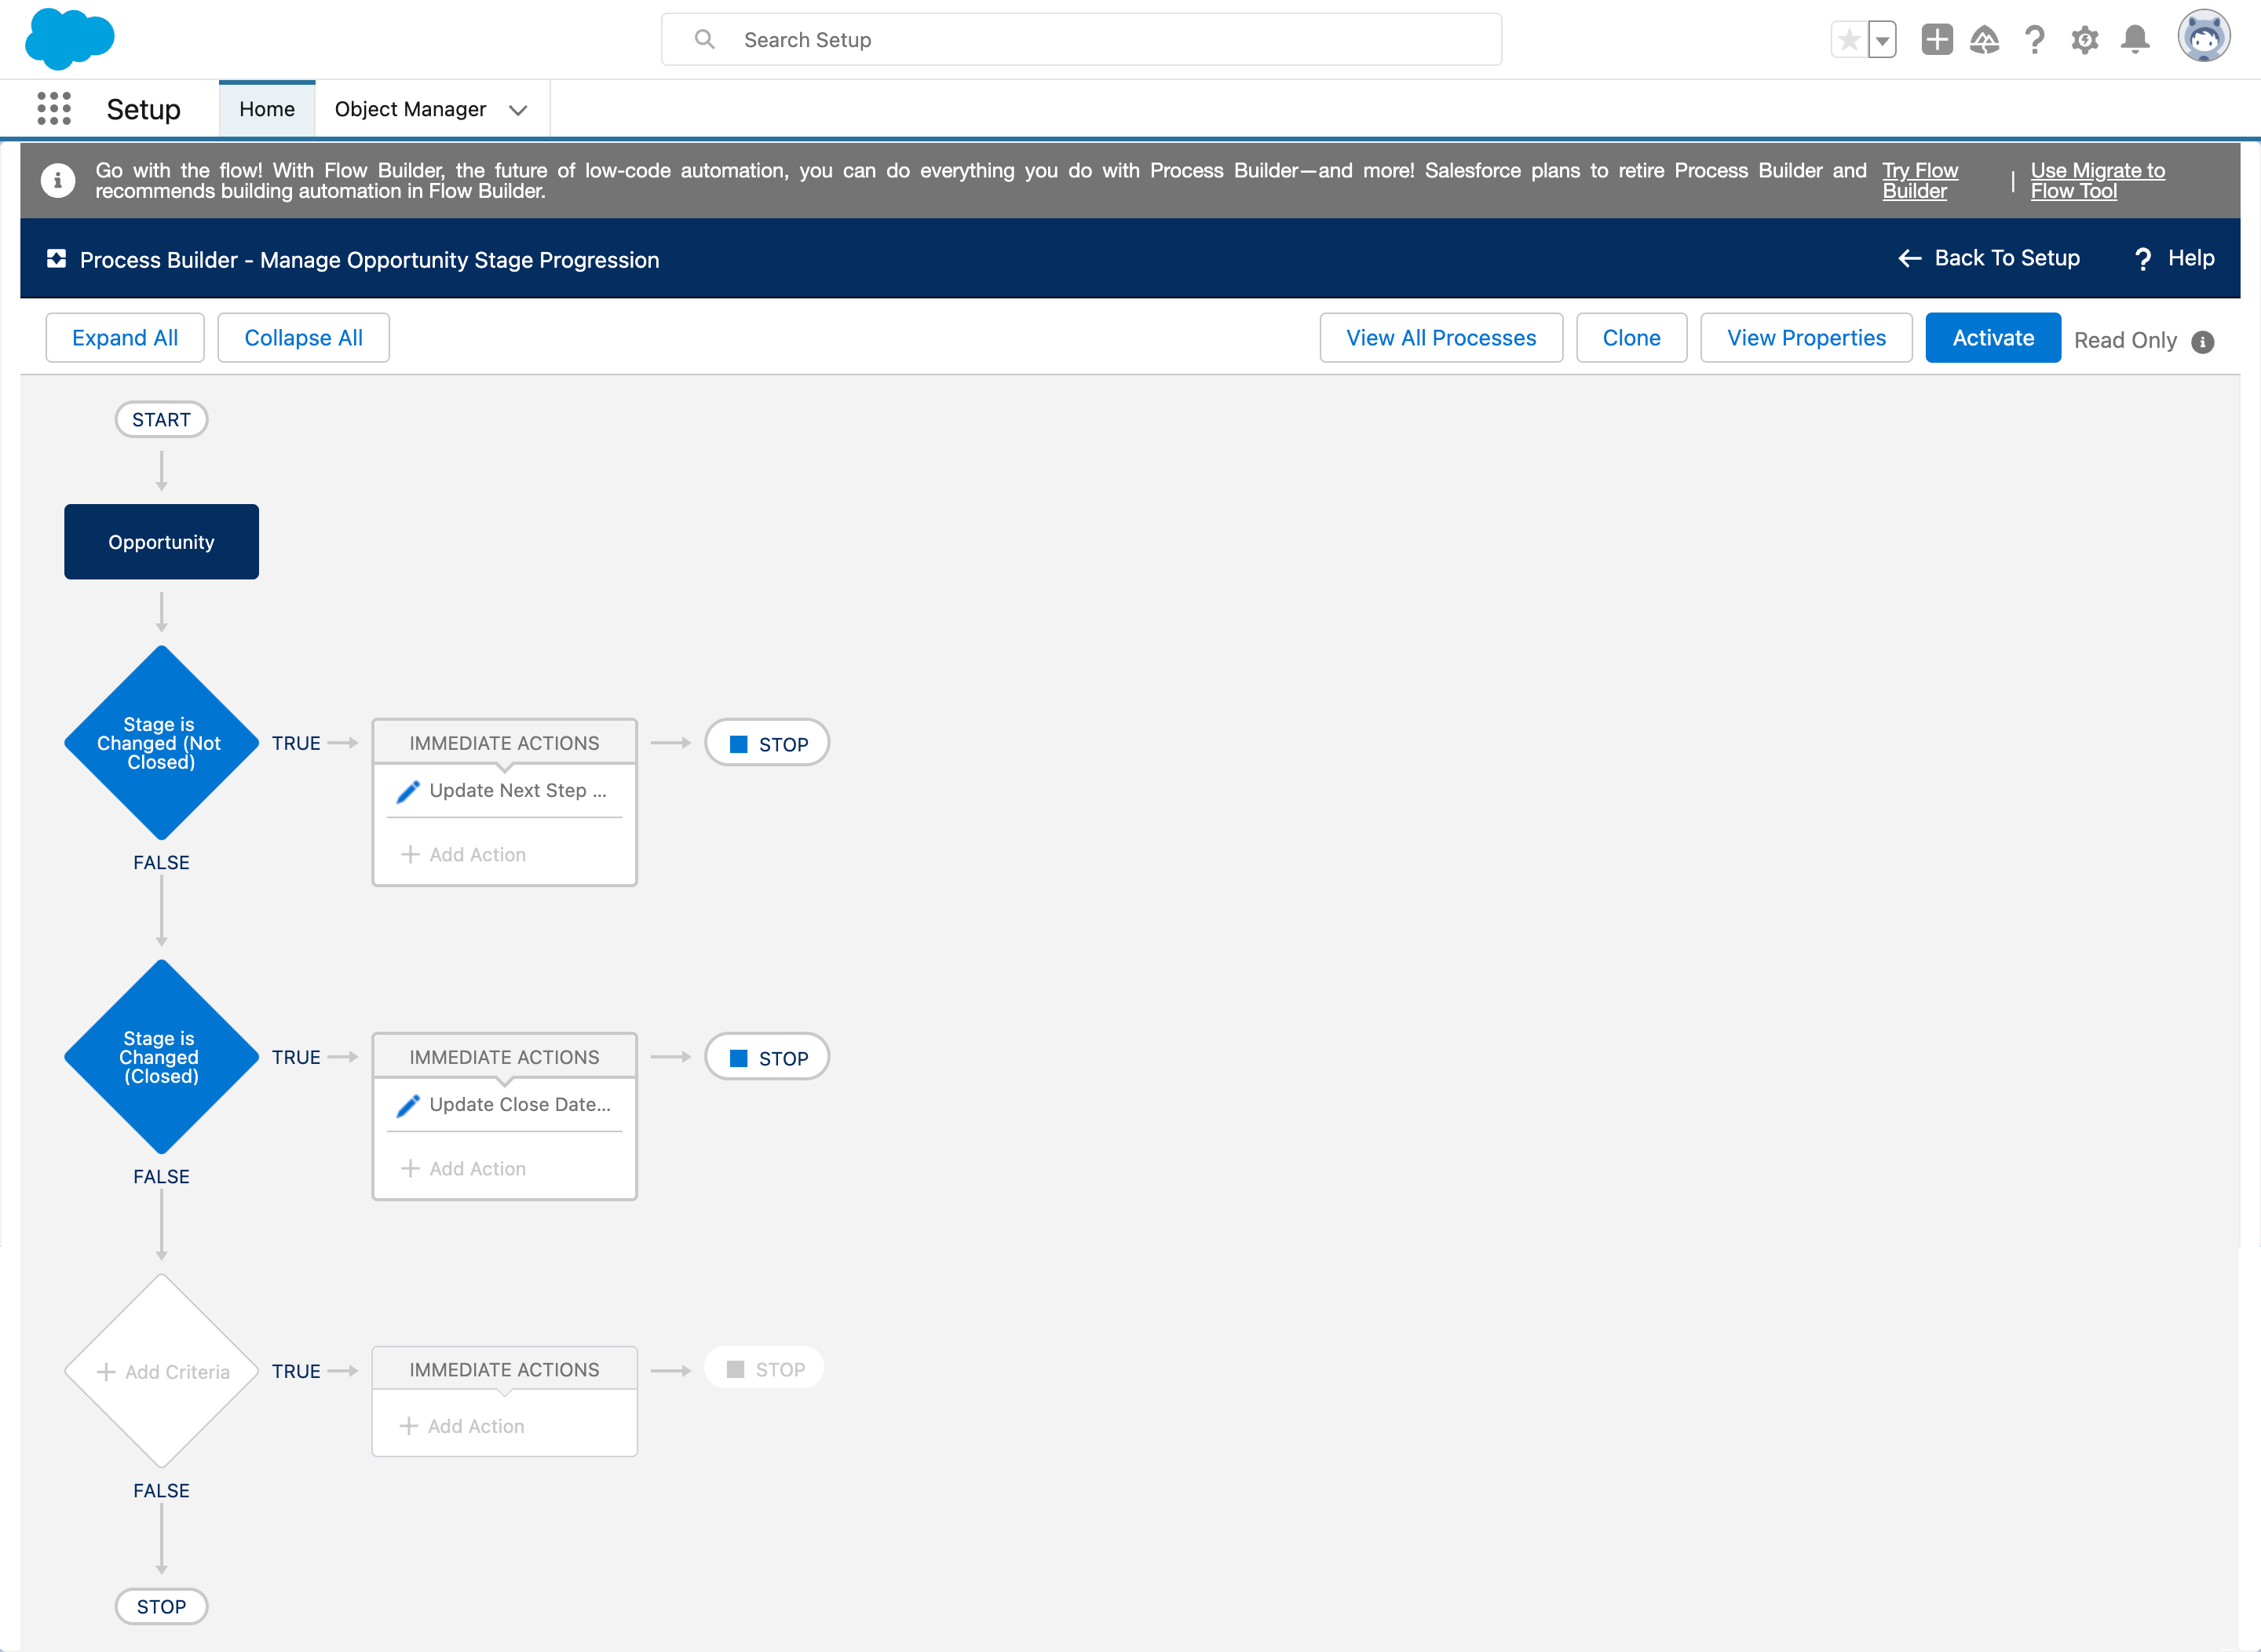The height and width of the screenshot is (1652, 2261).
Task: Click the Back To Setup link
Action: (1989, 258)
